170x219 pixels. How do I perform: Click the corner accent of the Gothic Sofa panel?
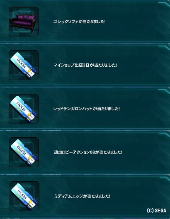click(x=165, y=5)
